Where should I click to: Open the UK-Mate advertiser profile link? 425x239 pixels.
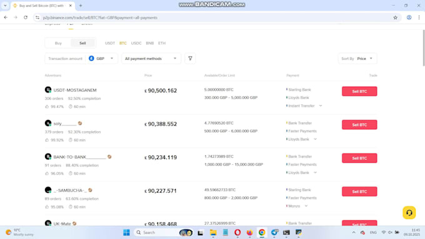coord(62,224)
